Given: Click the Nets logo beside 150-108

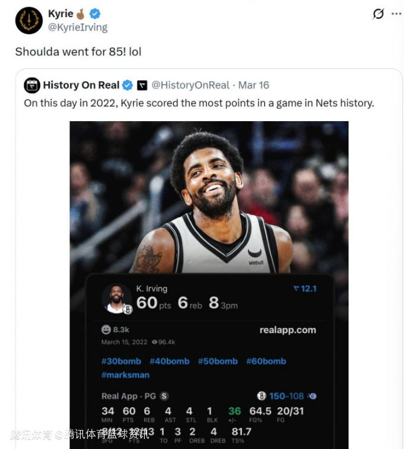Looking at the screenshot, I should click(262, 396).
